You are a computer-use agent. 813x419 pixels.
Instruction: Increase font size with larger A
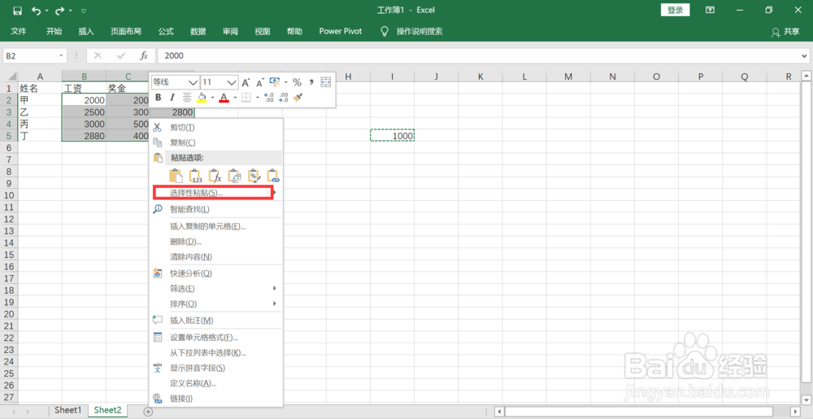coord(246,82)
